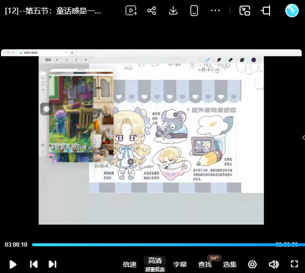Open the play-on-phone option
The image size is (305, 273).
(x=194, y=11)
